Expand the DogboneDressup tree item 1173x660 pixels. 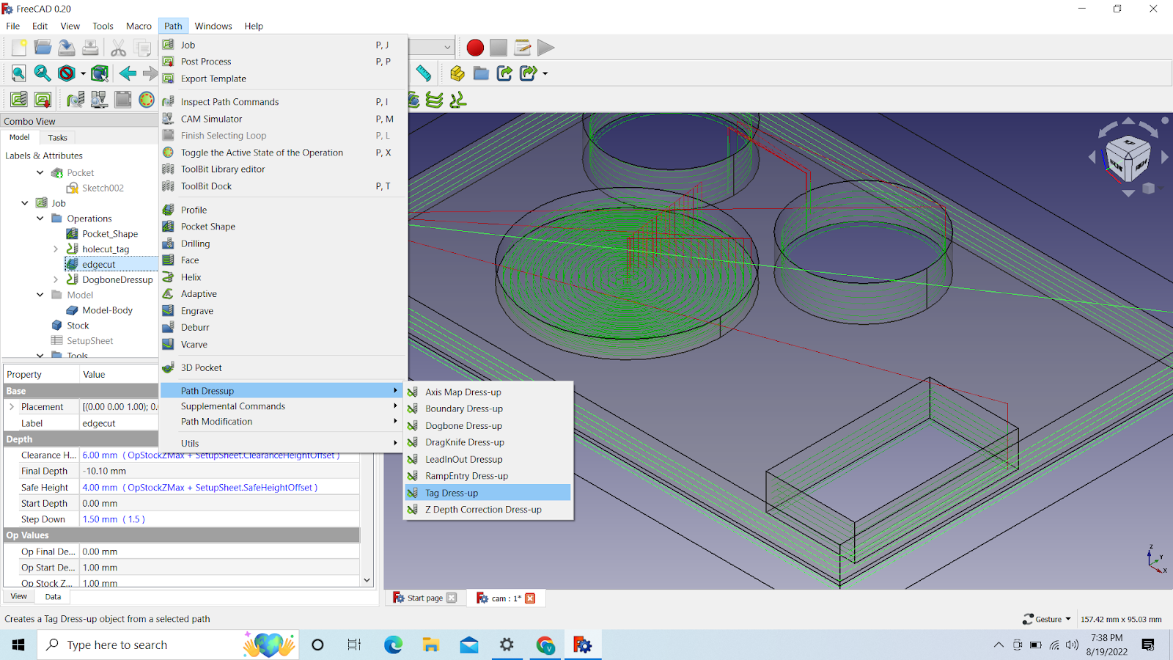tap(56, 279)
